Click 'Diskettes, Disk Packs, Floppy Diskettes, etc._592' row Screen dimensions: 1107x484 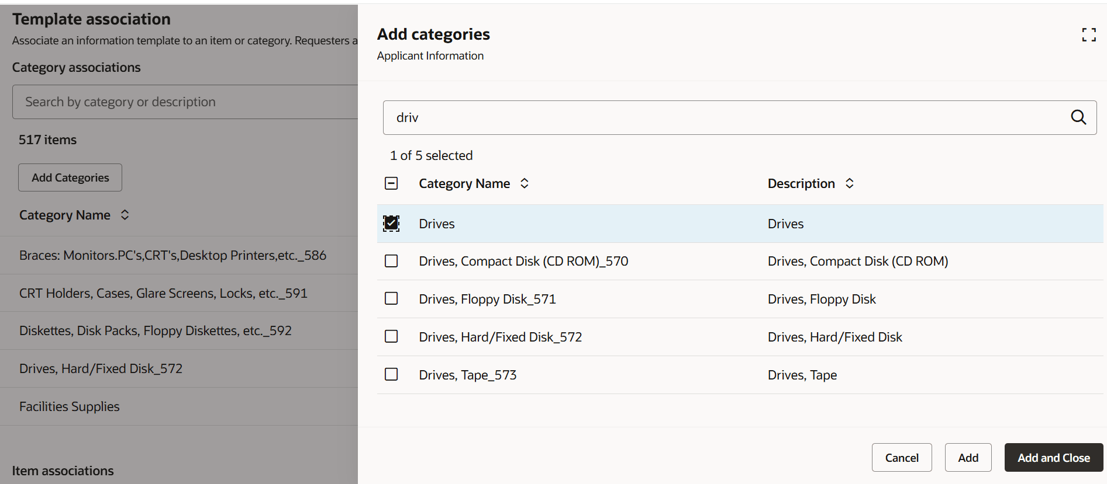179,330
